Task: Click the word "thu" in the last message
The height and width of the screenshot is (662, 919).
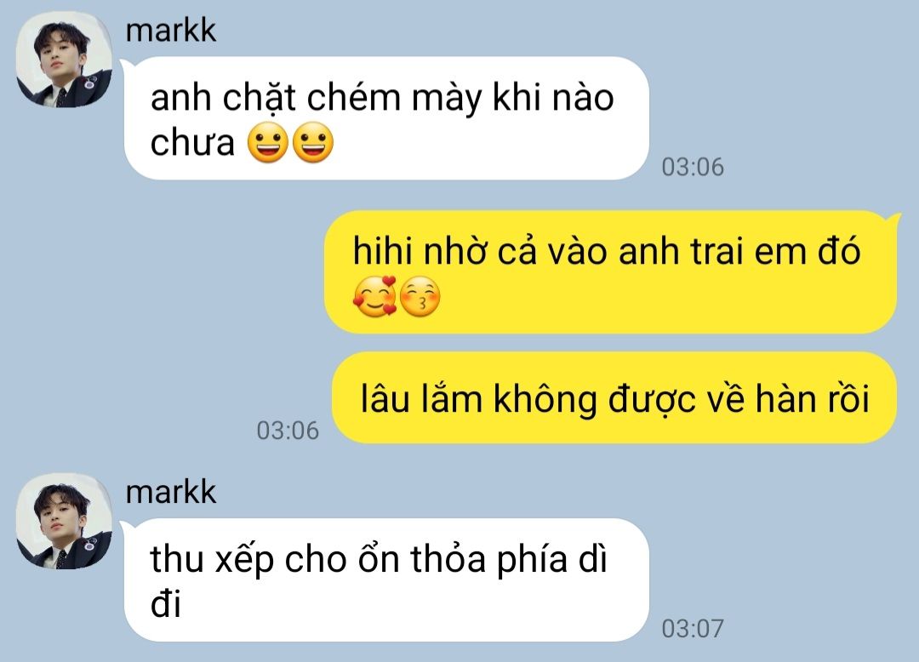Action: 178,559
